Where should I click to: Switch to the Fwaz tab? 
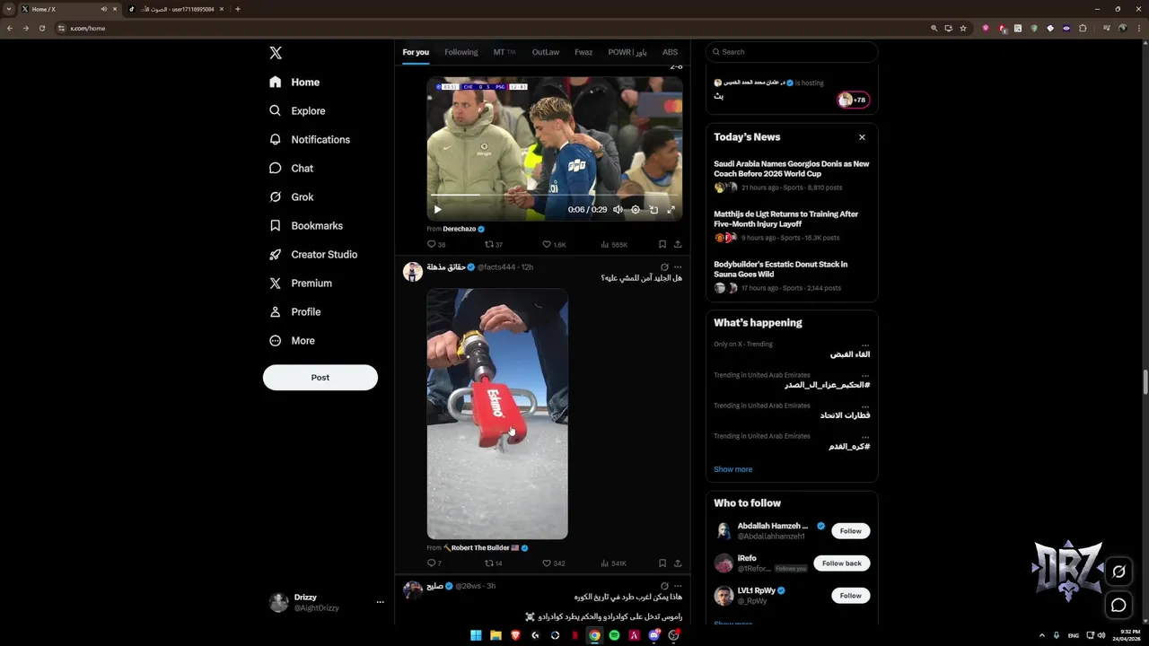point(583,52)
